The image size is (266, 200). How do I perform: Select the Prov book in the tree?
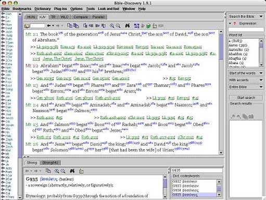9,82
